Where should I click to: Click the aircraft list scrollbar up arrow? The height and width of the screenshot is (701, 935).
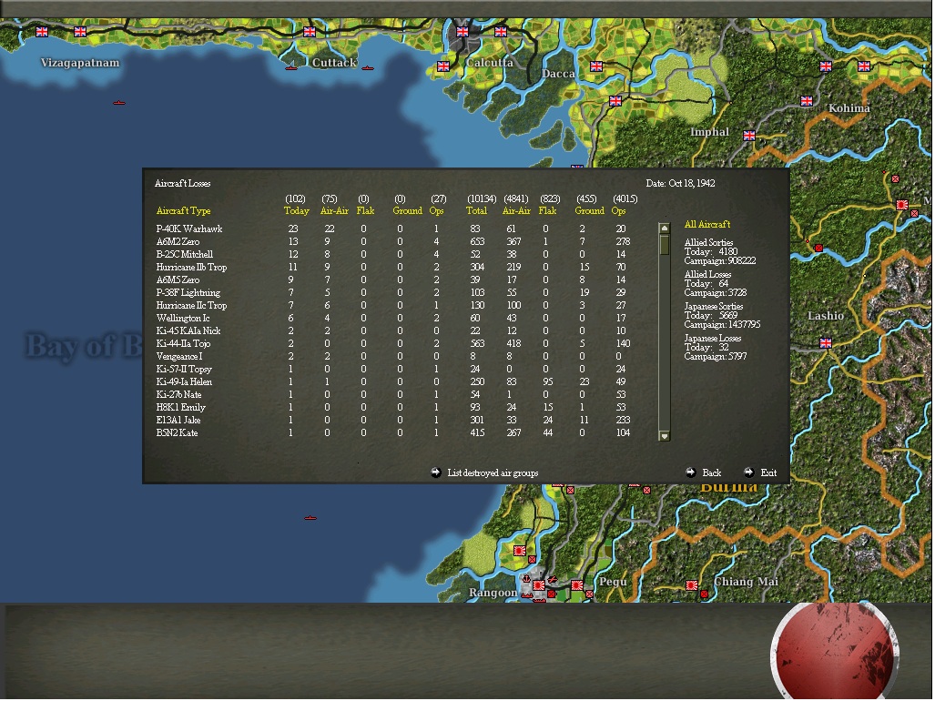coord(665,229)
